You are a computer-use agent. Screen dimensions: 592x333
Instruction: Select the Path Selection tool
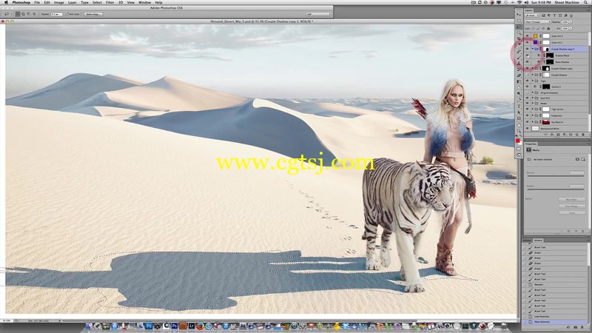[519, 112]
